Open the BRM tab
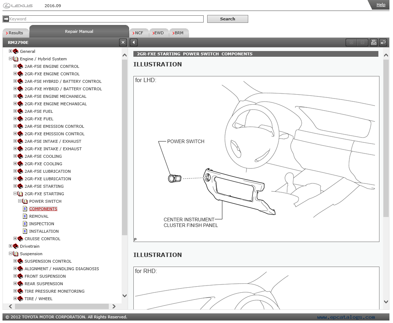The width and height of the screenshot is (393, 323). (x=179, y=33)
